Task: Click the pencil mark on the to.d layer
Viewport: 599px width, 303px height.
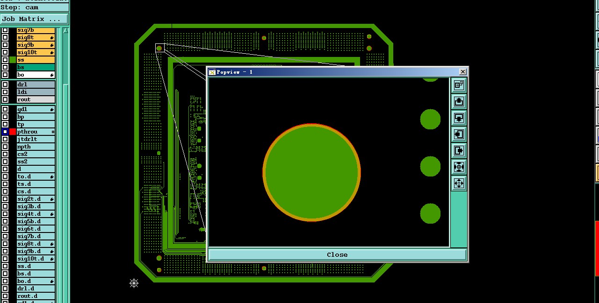Action: (x=52, y=176)
